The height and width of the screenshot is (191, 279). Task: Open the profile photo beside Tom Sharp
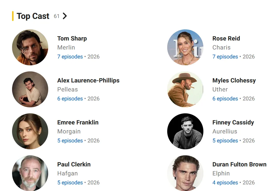click(30, 47)
